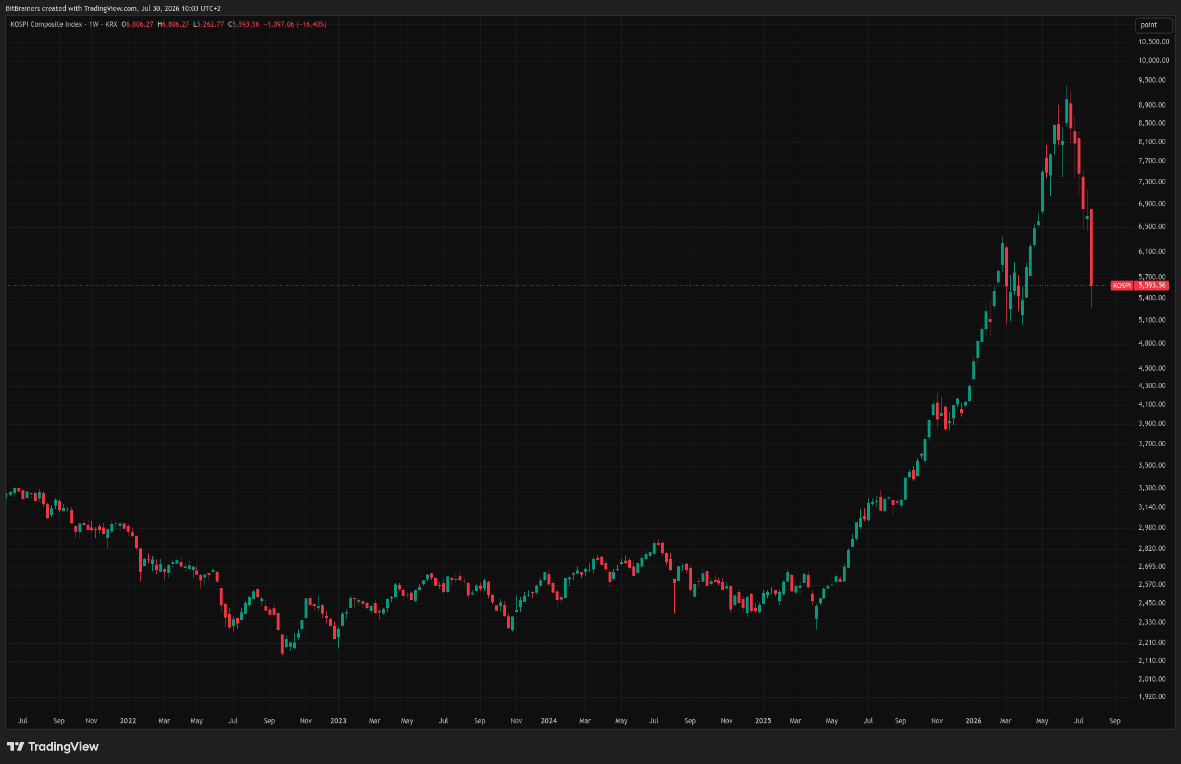The height and width of the screenshot is (764, 1181).
Task: Click the 4,500.00 price axis label
Action: pos(1152,368)
